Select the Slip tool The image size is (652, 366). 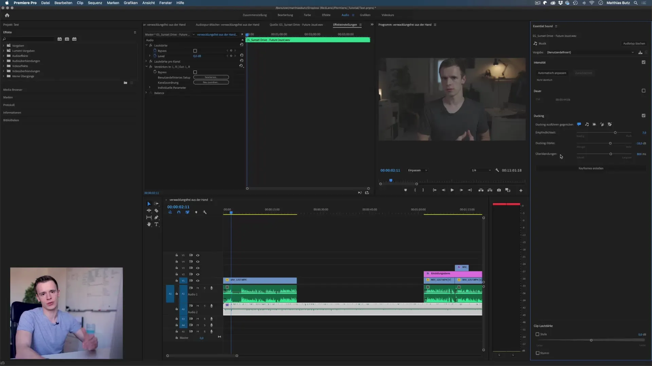(x=149, y=218)
